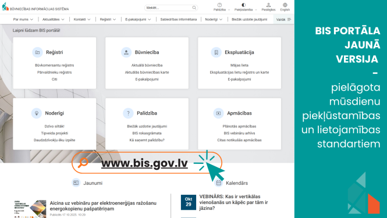Open the elektroenerģijas vebināra news thumbnail
This screenshot has width=387, height=218.
30,209
